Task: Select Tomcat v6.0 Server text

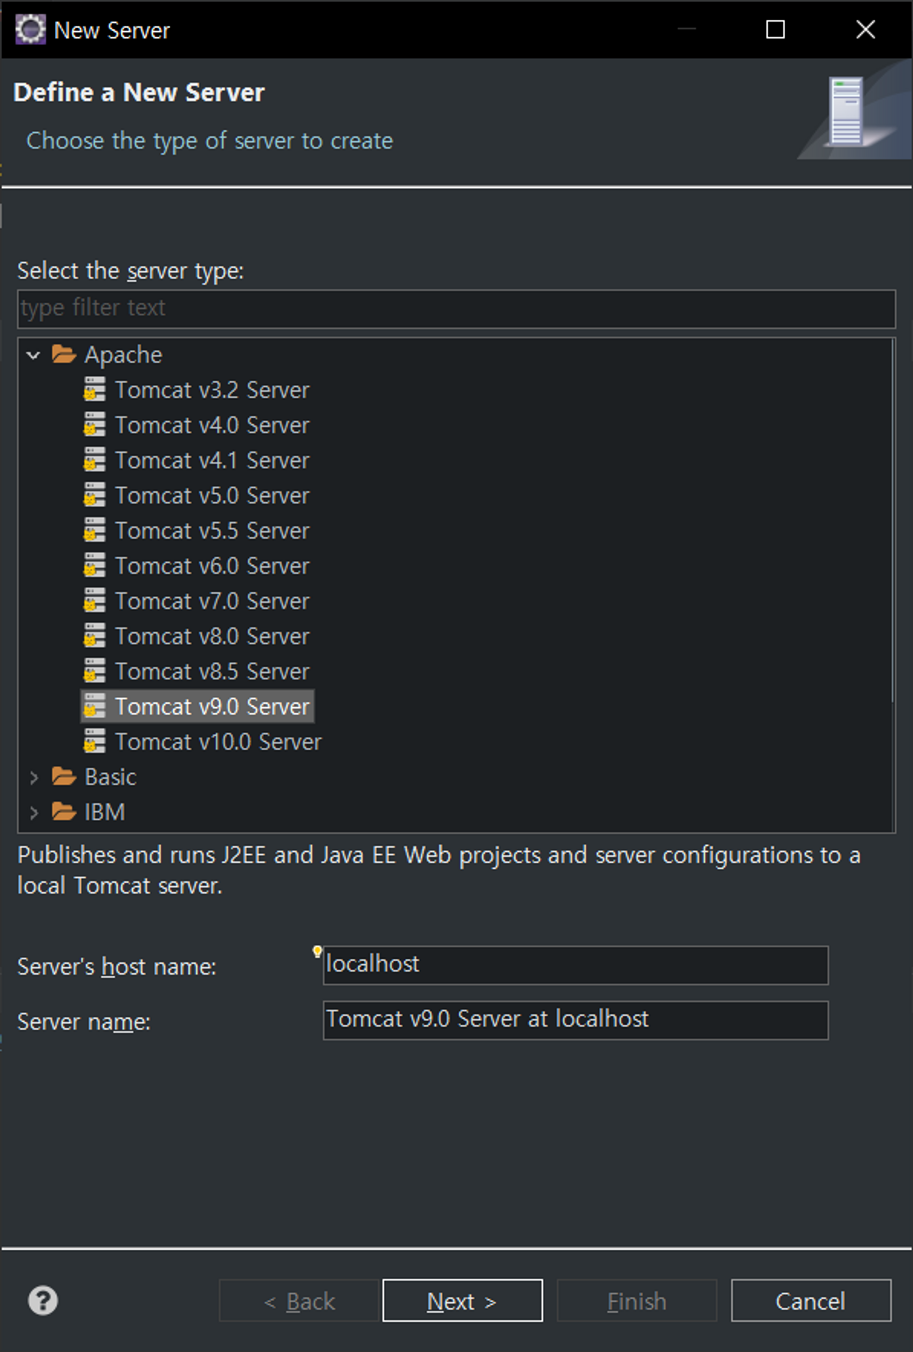Action: click(212, 566)
